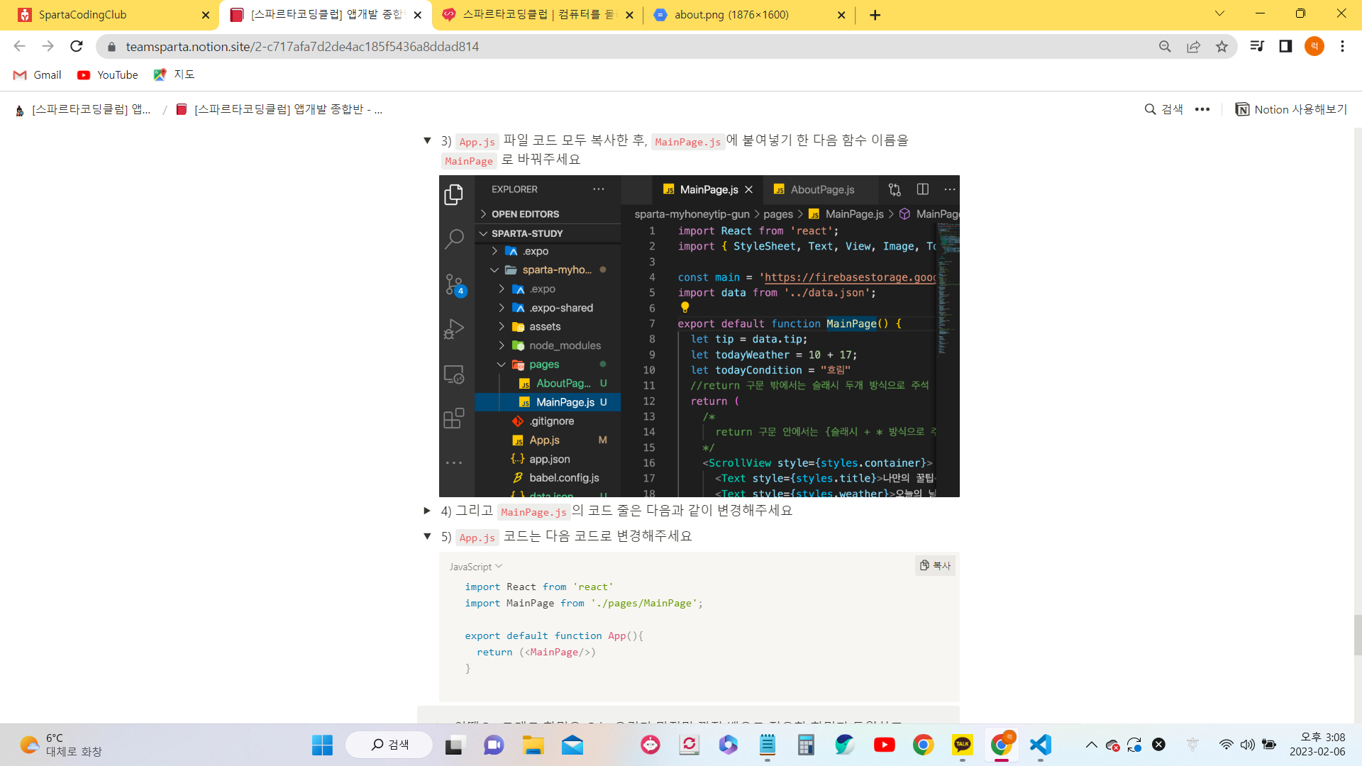The image size is (1362, 766).
Task: Open Visual Studio Code on taskbar
Action: 1040,745
